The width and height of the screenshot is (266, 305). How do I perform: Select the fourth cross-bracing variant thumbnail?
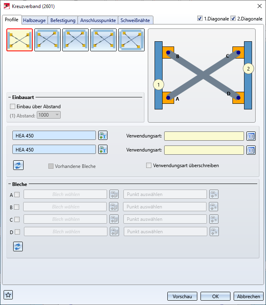click(103, 40)
